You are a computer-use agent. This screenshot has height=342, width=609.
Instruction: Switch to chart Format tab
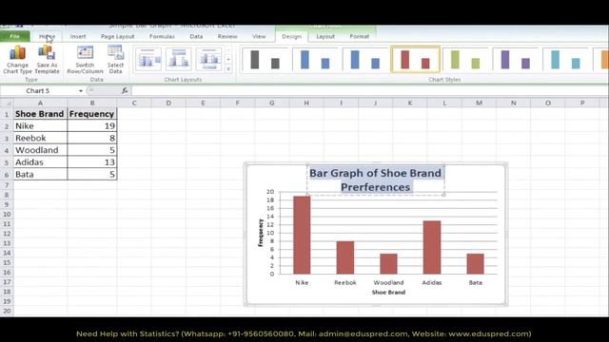pos(360,36)
